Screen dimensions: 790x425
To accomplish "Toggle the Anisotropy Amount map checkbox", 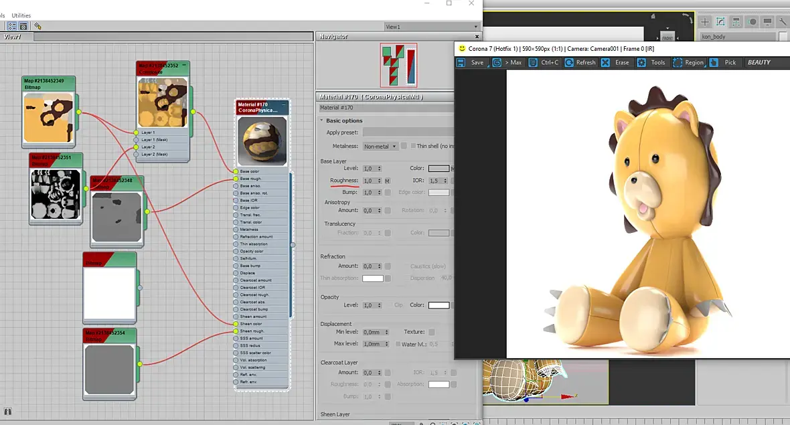I will click(388, 210).
